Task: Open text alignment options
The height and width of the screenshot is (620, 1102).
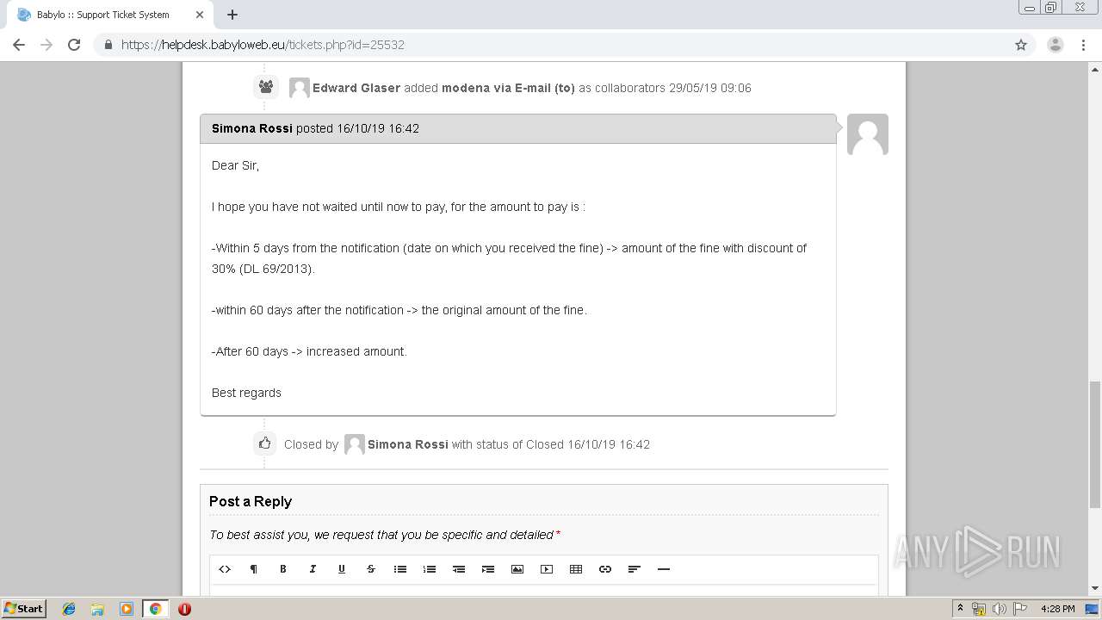Action: click(x=635, y=569)
